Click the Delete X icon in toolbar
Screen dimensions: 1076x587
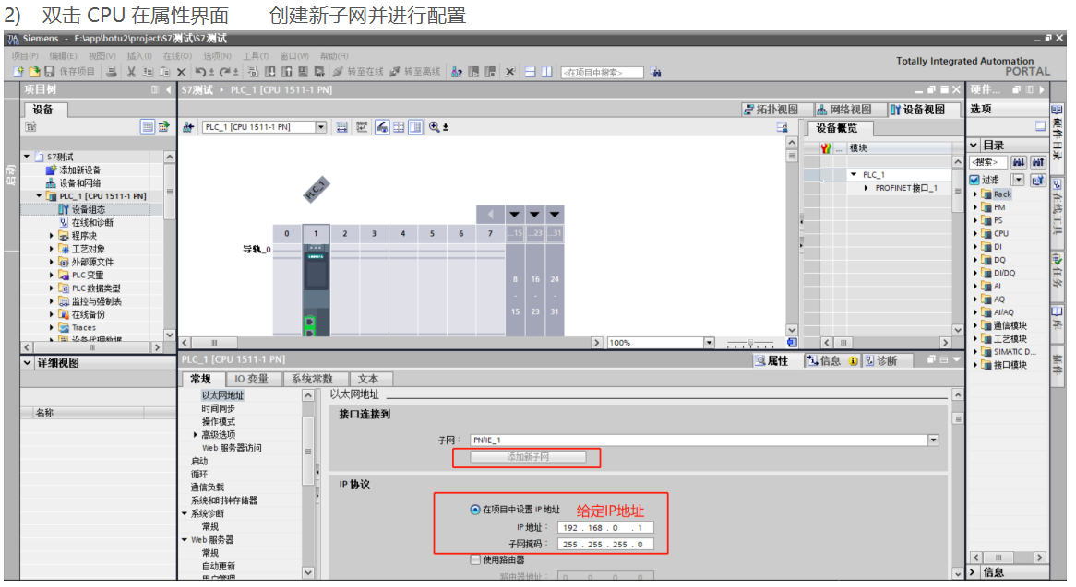pos(181,72)
